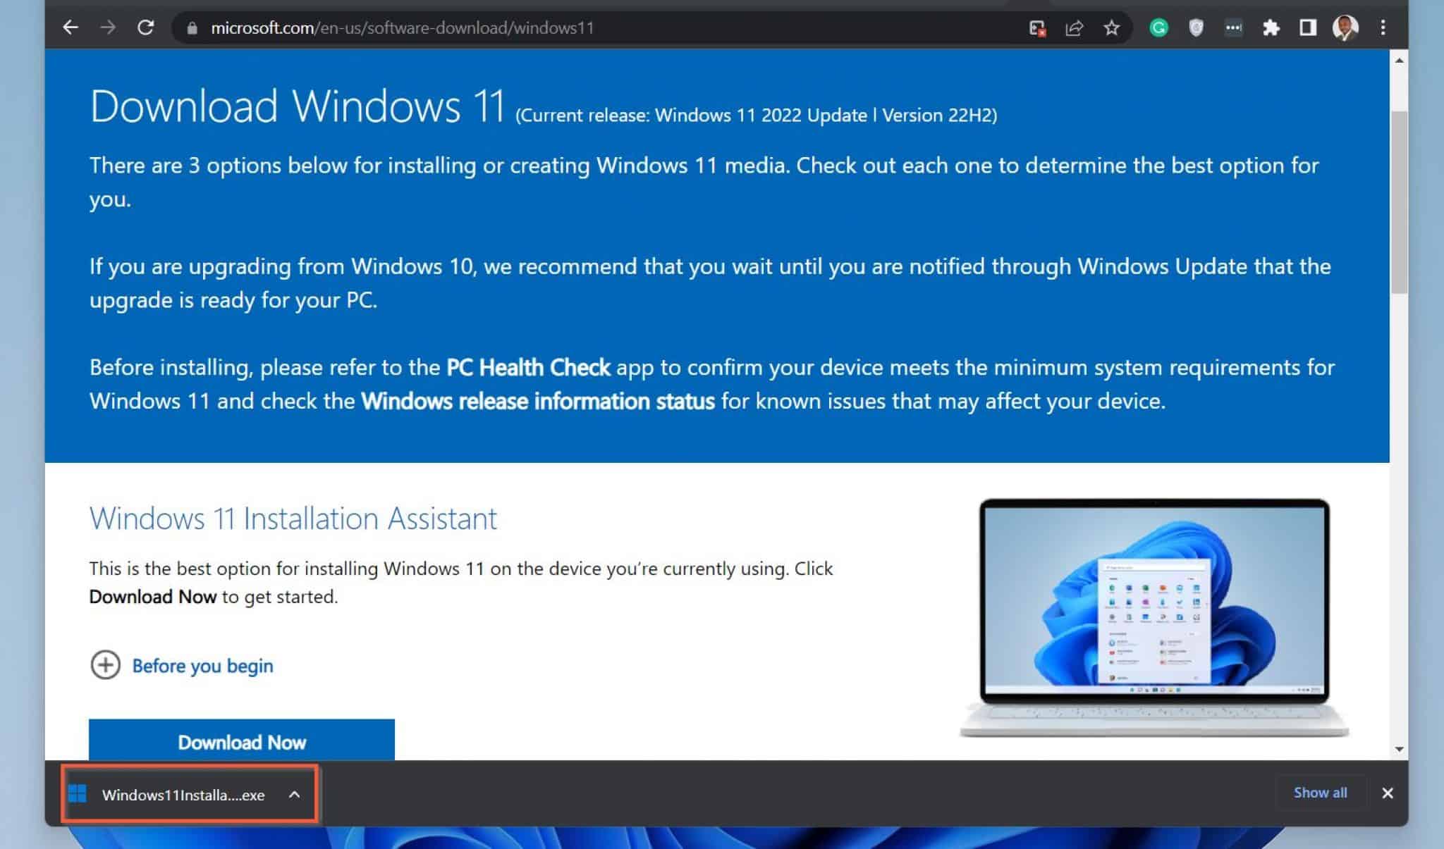Open the Chrome profile avatar
1444x849 pixels.
tap(1346, 27)
